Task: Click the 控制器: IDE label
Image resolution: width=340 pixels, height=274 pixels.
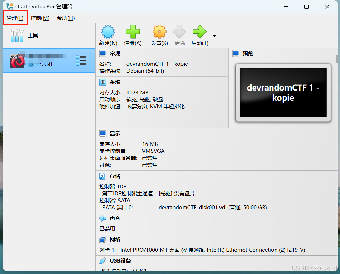Action: pos(113,186)
